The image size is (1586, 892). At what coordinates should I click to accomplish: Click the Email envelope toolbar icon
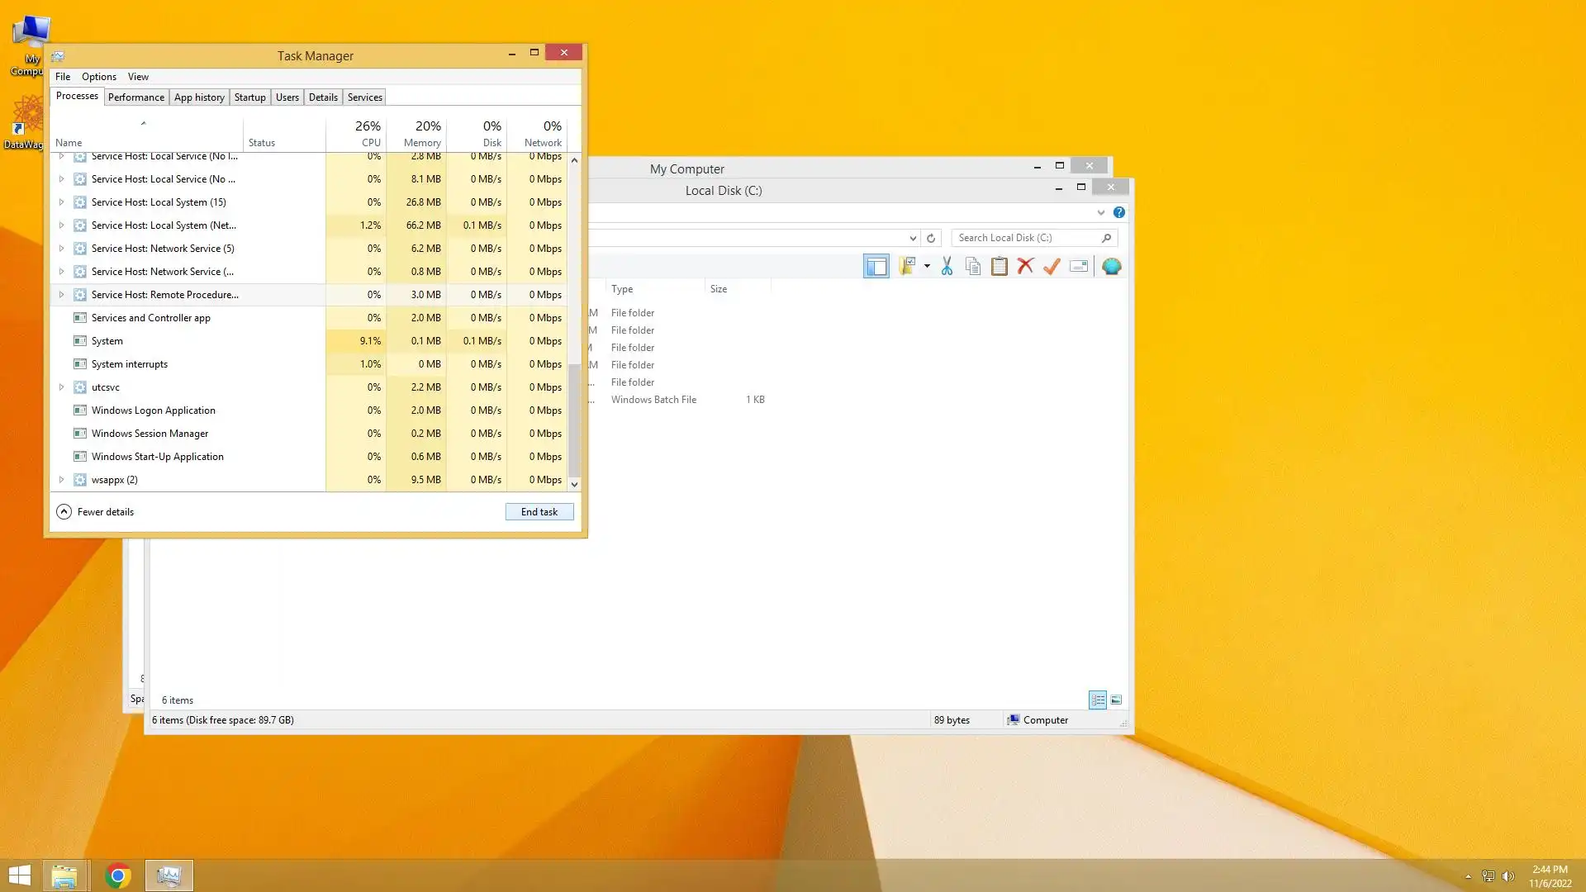pos(1078,266)
